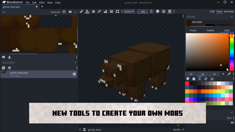Select the Gradient tool
235x132 pixels.
click(111, 11)
